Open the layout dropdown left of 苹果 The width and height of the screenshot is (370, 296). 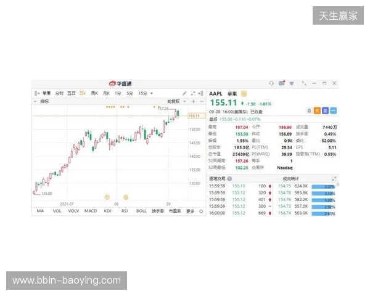point(36,93)
